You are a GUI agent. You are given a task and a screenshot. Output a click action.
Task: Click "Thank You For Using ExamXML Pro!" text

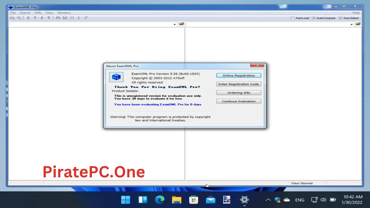pyautogui.click(x=157, y=87)
